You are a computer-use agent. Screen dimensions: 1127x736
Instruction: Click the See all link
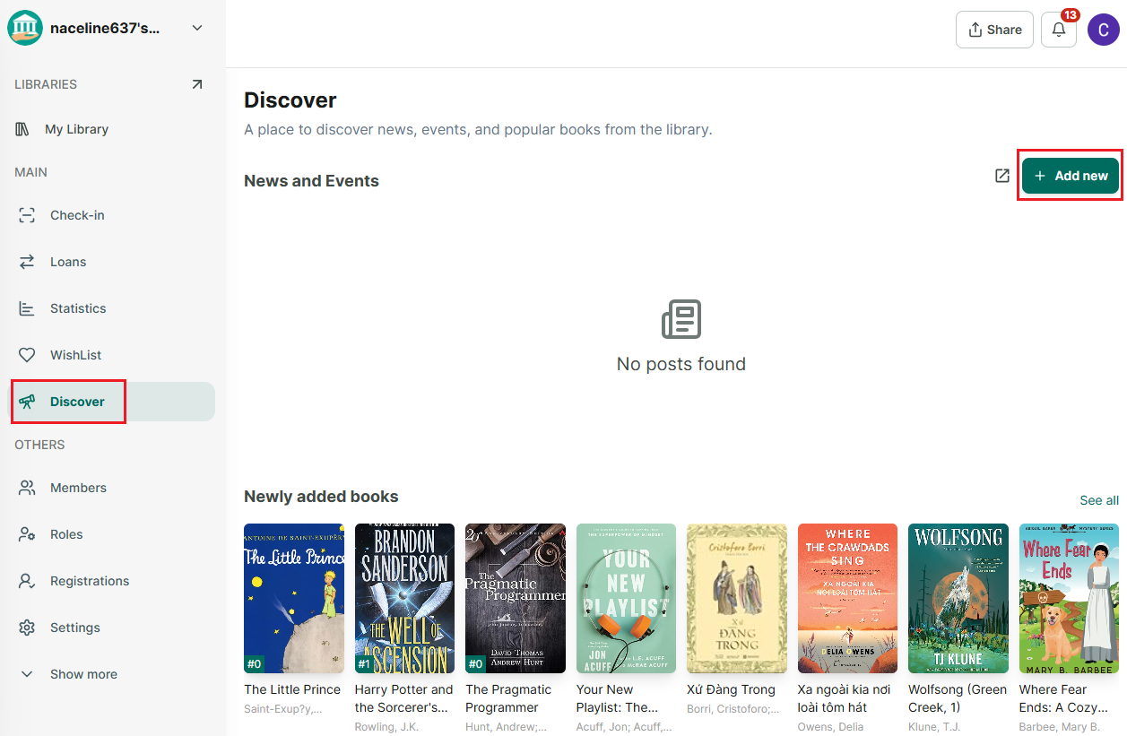[x=1099, y=500]
